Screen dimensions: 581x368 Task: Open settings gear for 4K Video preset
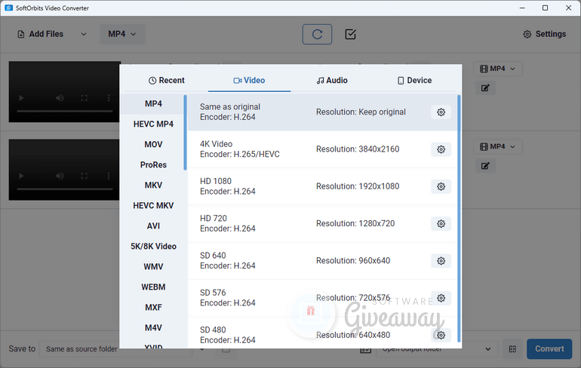coord(441,149)
